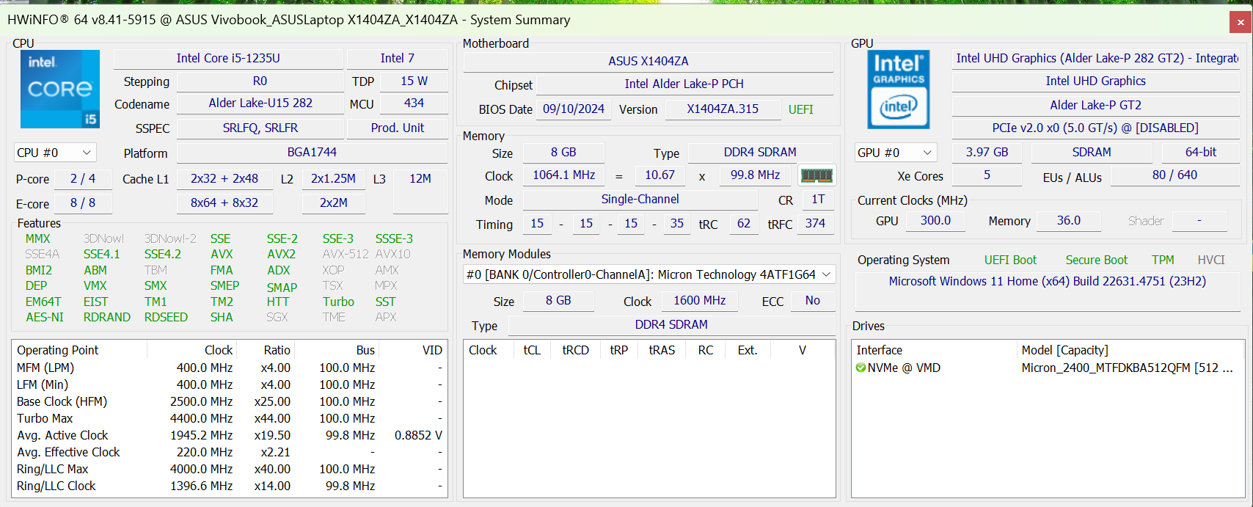Viewport: 1253px width, 507px height.
Task: Click the Prod. Unit field
Action: [397, 128]
